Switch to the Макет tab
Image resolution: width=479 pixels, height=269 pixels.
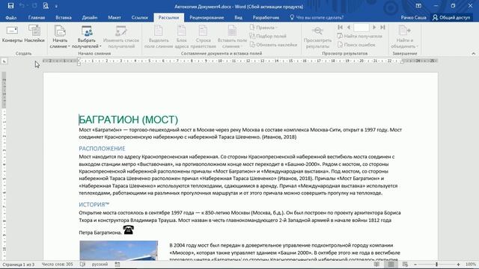tap(115, 18)
